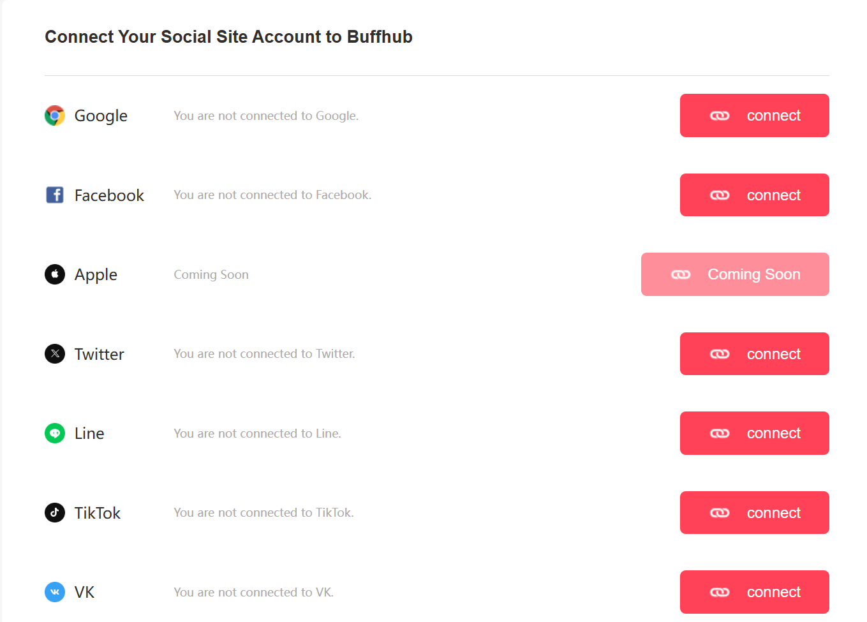Connect your TikTok account
This screenshot has height=622, width=867.
point(755,512)
